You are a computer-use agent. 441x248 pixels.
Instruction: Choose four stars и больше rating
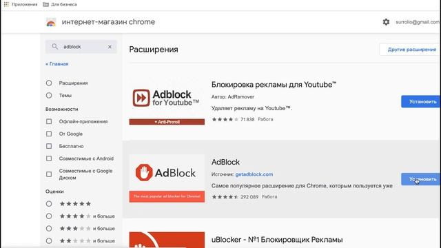49,216
